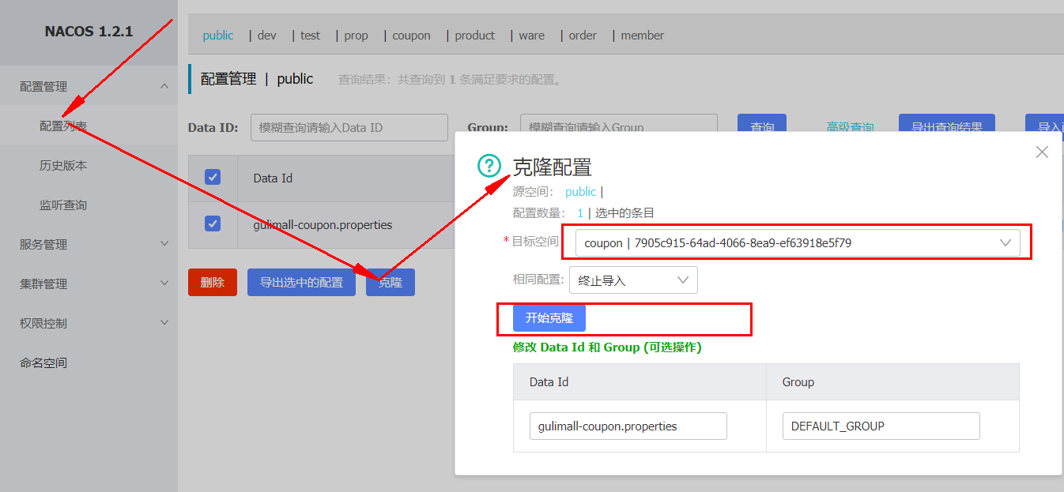Expand the 集群管理 sidebar section
This screenshot has width=1064, height=492.
point(164,284)
